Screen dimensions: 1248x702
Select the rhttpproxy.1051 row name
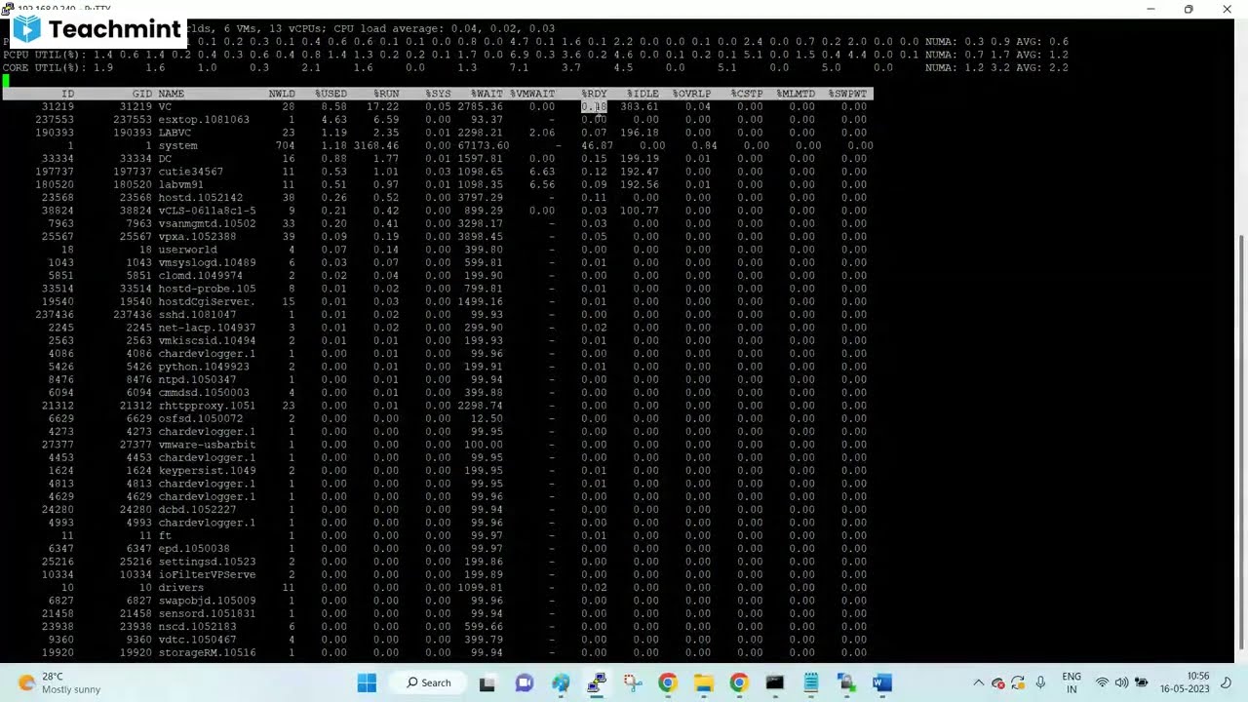point(207,406)
